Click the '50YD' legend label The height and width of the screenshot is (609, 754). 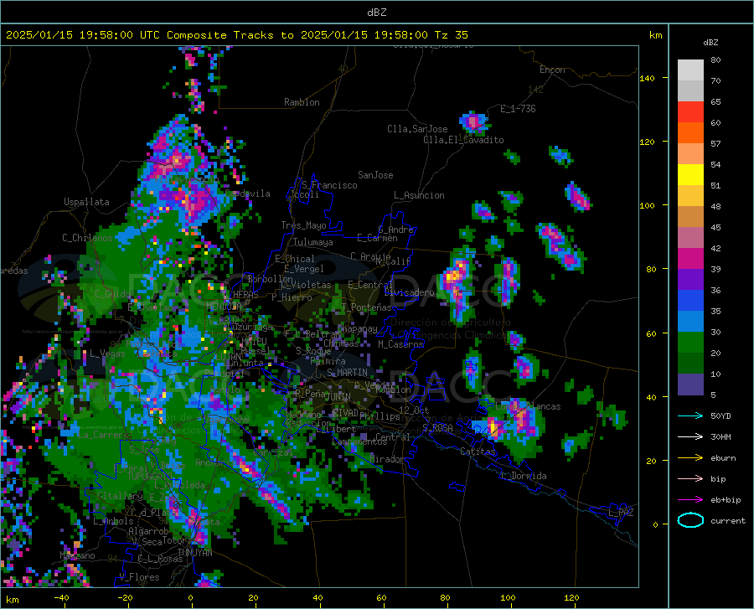720,415
